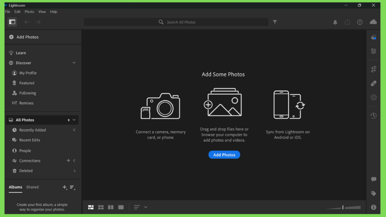The image size is (386, 217).
Task: Open the Edit sliders panel icon
Action: 374,51
